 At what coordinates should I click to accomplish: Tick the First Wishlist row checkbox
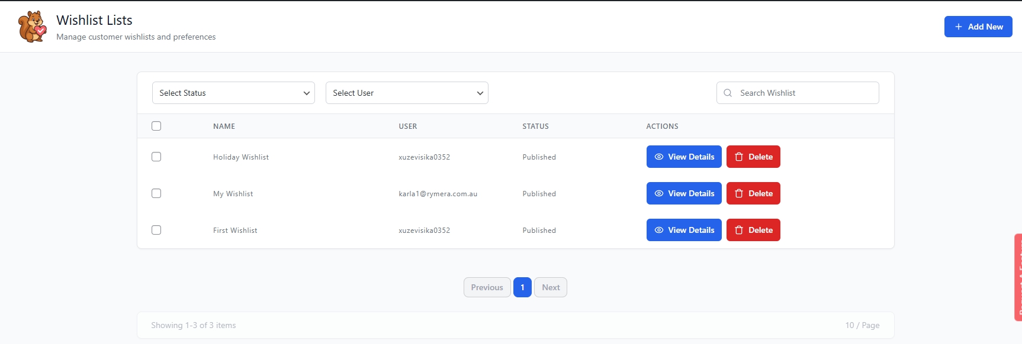click(156, 230)
